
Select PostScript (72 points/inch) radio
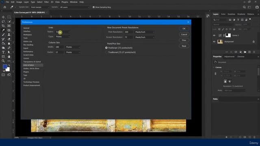click(x=106, y=48)
